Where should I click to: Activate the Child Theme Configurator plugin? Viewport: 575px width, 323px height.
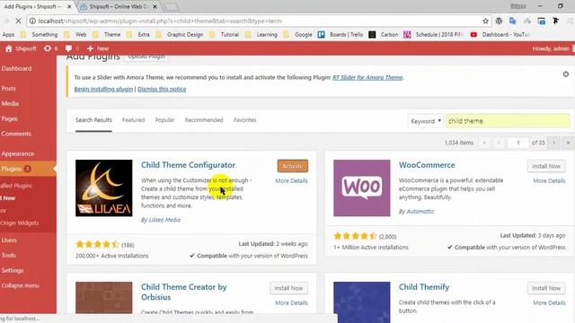tap(293, 166)
